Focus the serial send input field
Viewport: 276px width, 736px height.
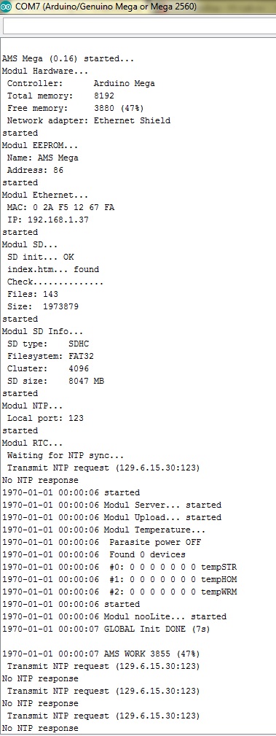pos(140,26)
